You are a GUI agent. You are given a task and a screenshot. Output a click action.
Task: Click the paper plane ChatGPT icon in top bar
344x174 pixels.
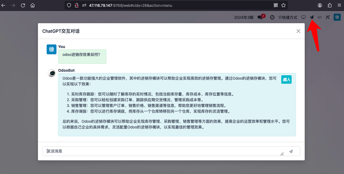(312, 17)
